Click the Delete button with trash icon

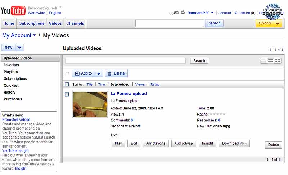(116, 73)
